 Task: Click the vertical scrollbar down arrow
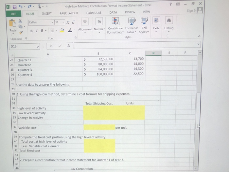pyautogui.click(x=196, y=168)
